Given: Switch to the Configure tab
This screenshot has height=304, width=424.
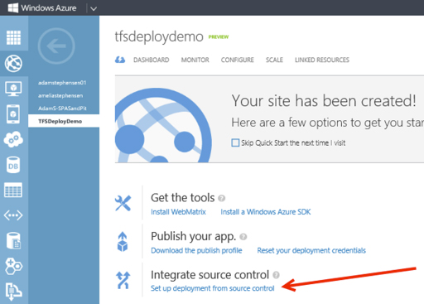Looking at the screenshot, I should 238,60.
